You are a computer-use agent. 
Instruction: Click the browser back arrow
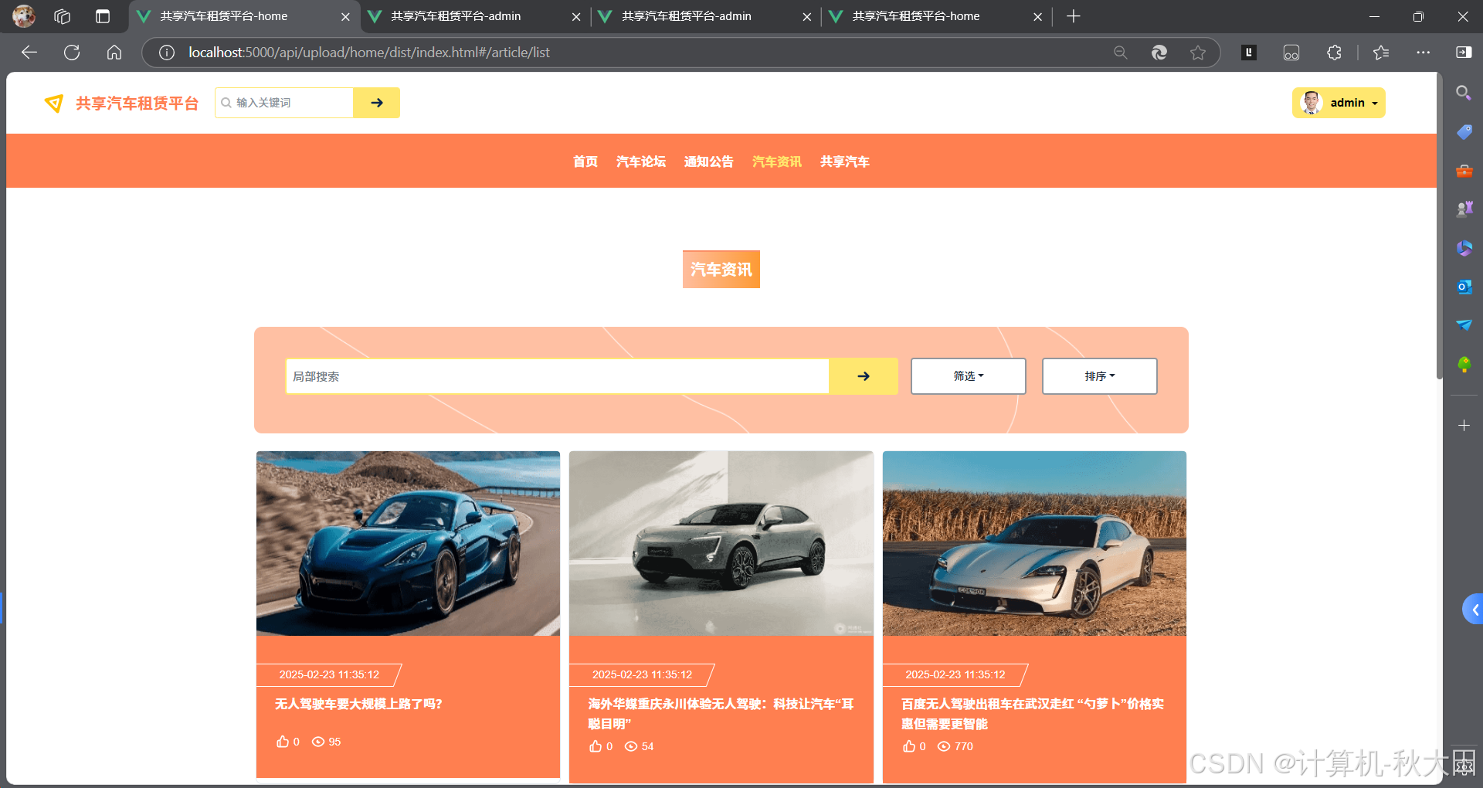29,53
